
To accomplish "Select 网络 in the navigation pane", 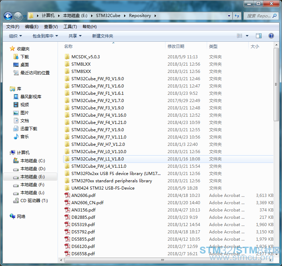I will pyautogui.click(x=21, y=216).
